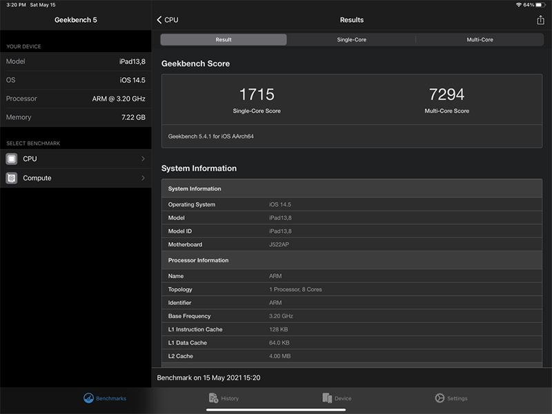Screen dimensions: 552x414
Task: Open the Device tab icon
Action: (x=327, y=398)
